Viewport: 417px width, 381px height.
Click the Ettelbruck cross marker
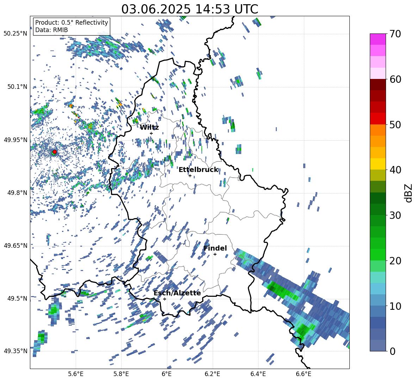click(x=190, y=176)
